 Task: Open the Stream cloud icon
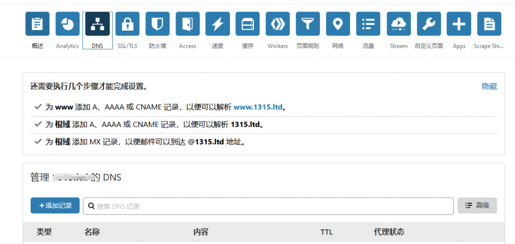pyautogui.click(x=399, y=24)
